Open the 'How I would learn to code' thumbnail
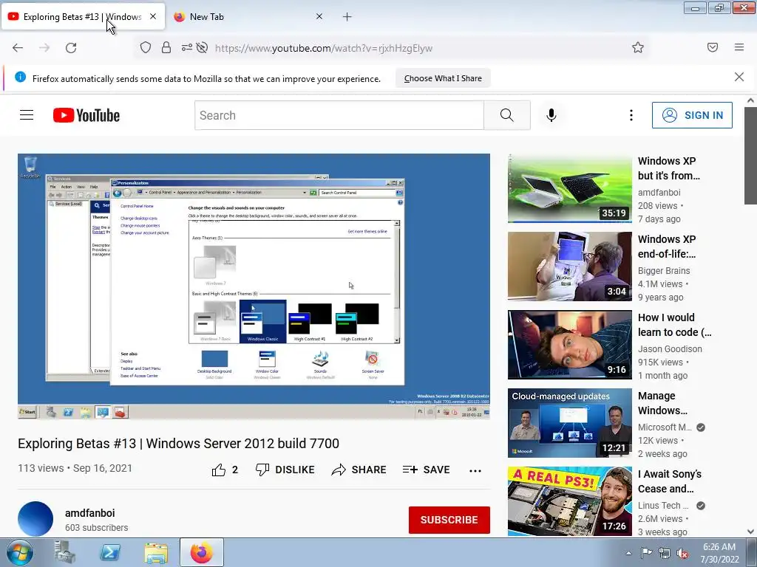 click(570, 345)
